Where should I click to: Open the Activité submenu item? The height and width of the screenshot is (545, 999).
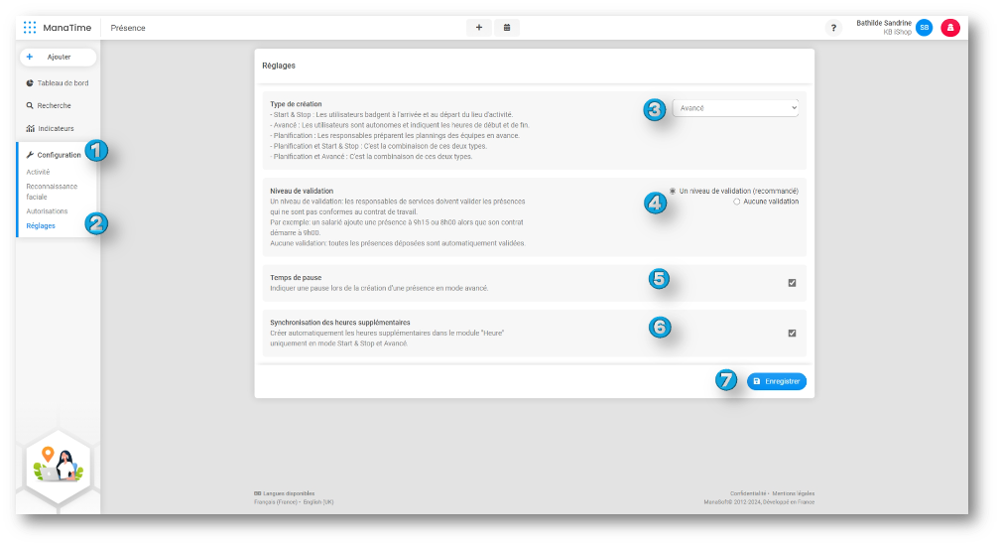tap(38, 172)
